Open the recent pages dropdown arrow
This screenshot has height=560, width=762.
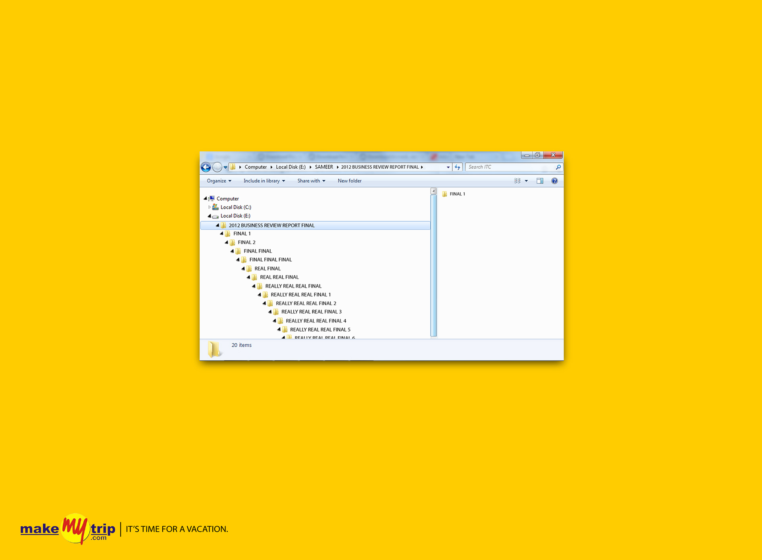pyautogui.click(x=225, y=168)
